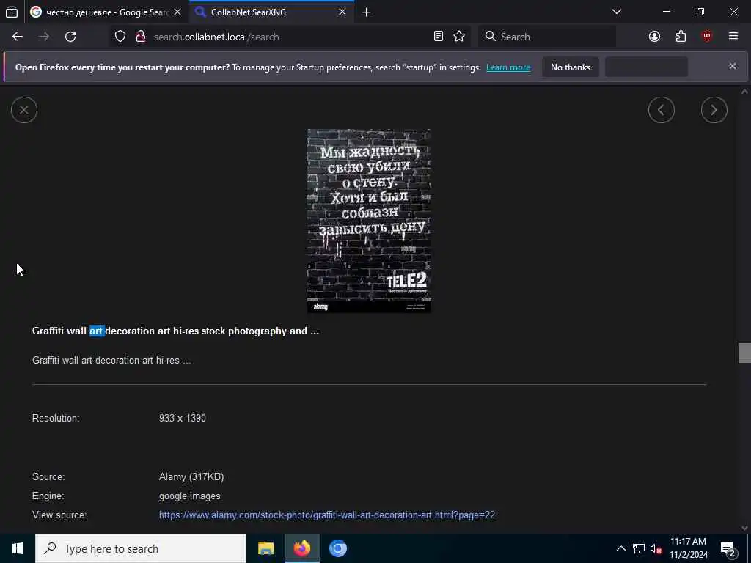Show hidden system tray icons
The image size is (751, 563).
point(620,548)
